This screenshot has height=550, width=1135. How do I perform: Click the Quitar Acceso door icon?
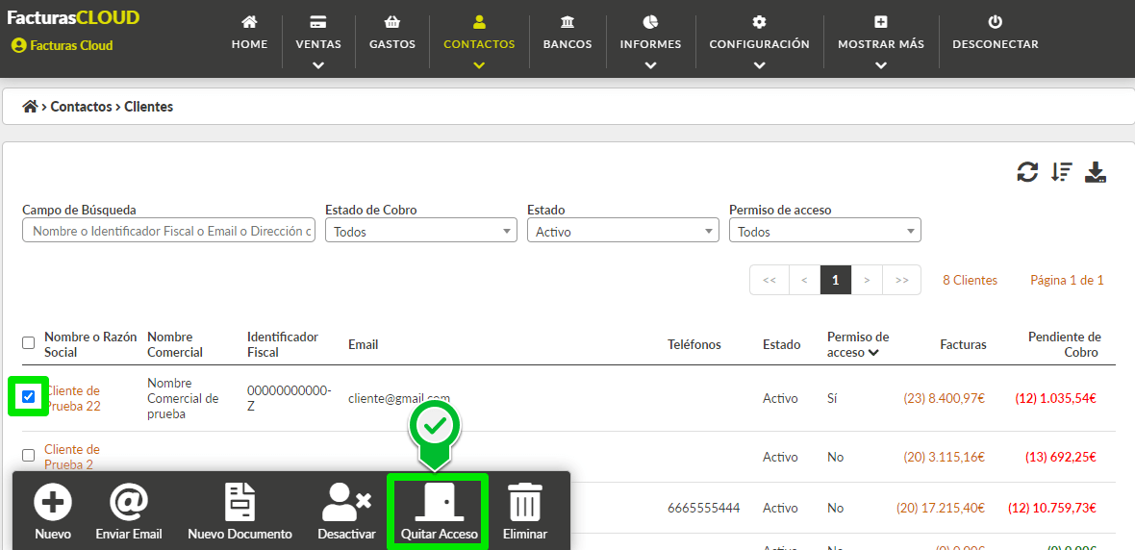coord(439,502)
